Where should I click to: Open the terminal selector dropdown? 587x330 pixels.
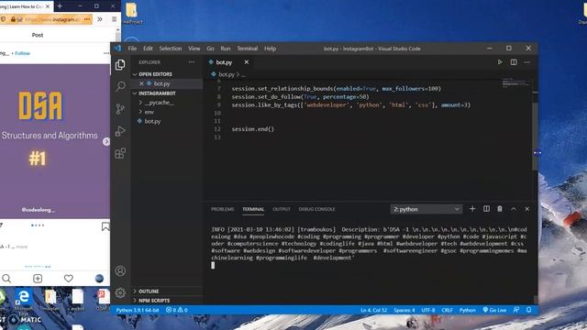pos(426,209)
